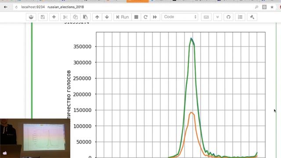Click the orange curve peak on chart
The width and height of the screenshot is (281, 158).
coord(191,112)
